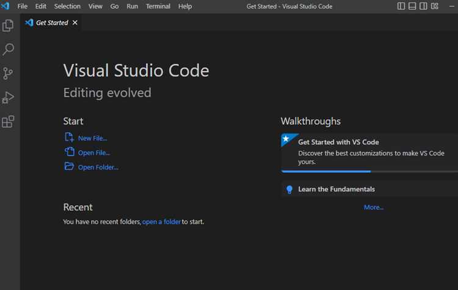Close the Get Started tab
458x290 pixels.
coord(75,23)
